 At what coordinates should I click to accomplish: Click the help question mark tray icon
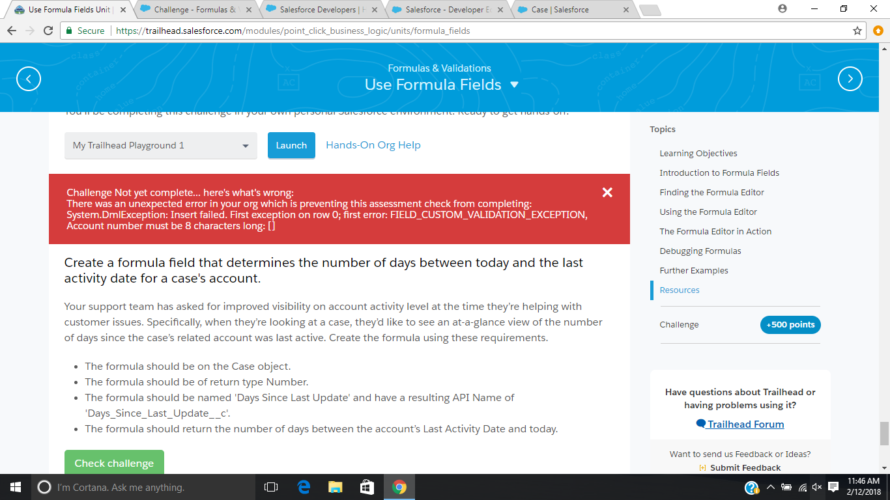point(751,487)
